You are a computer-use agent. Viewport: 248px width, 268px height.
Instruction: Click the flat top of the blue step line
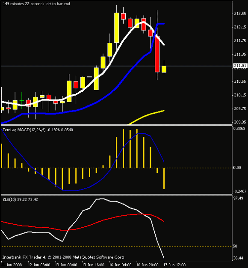(x=161, y=24)
